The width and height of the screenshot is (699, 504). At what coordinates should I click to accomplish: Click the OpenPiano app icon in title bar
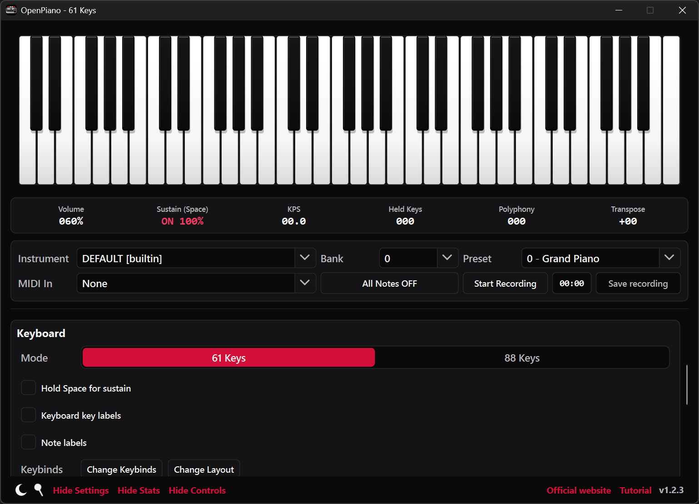pos(11,10)
